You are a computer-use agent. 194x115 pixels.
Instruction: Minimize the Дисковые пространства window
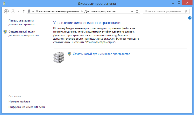(173, 3)
